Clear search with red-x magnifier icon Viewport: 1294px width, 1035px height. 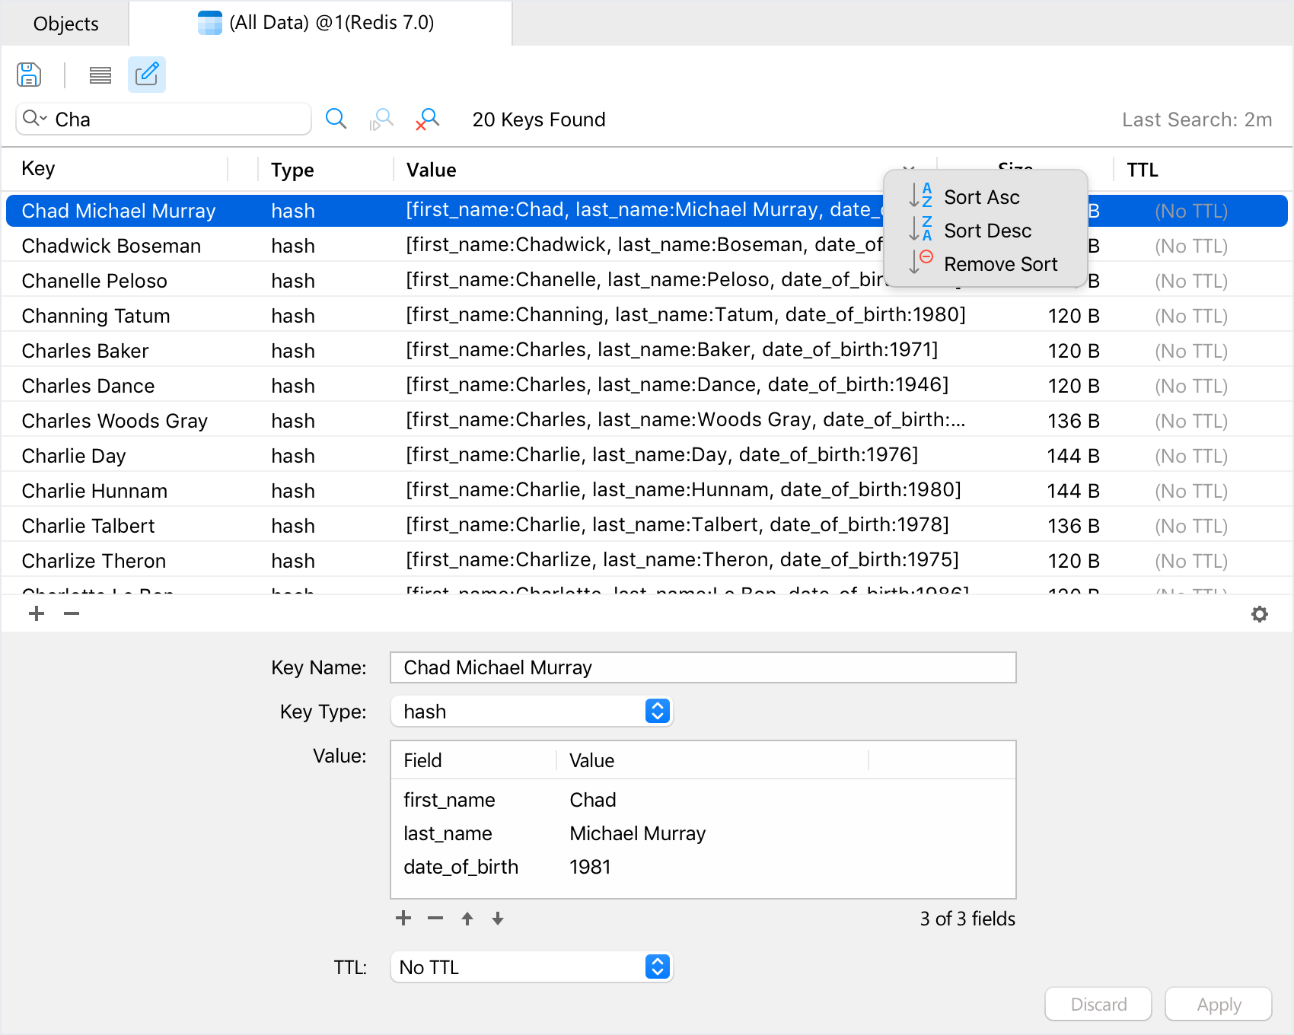click(x=428, y=119)
